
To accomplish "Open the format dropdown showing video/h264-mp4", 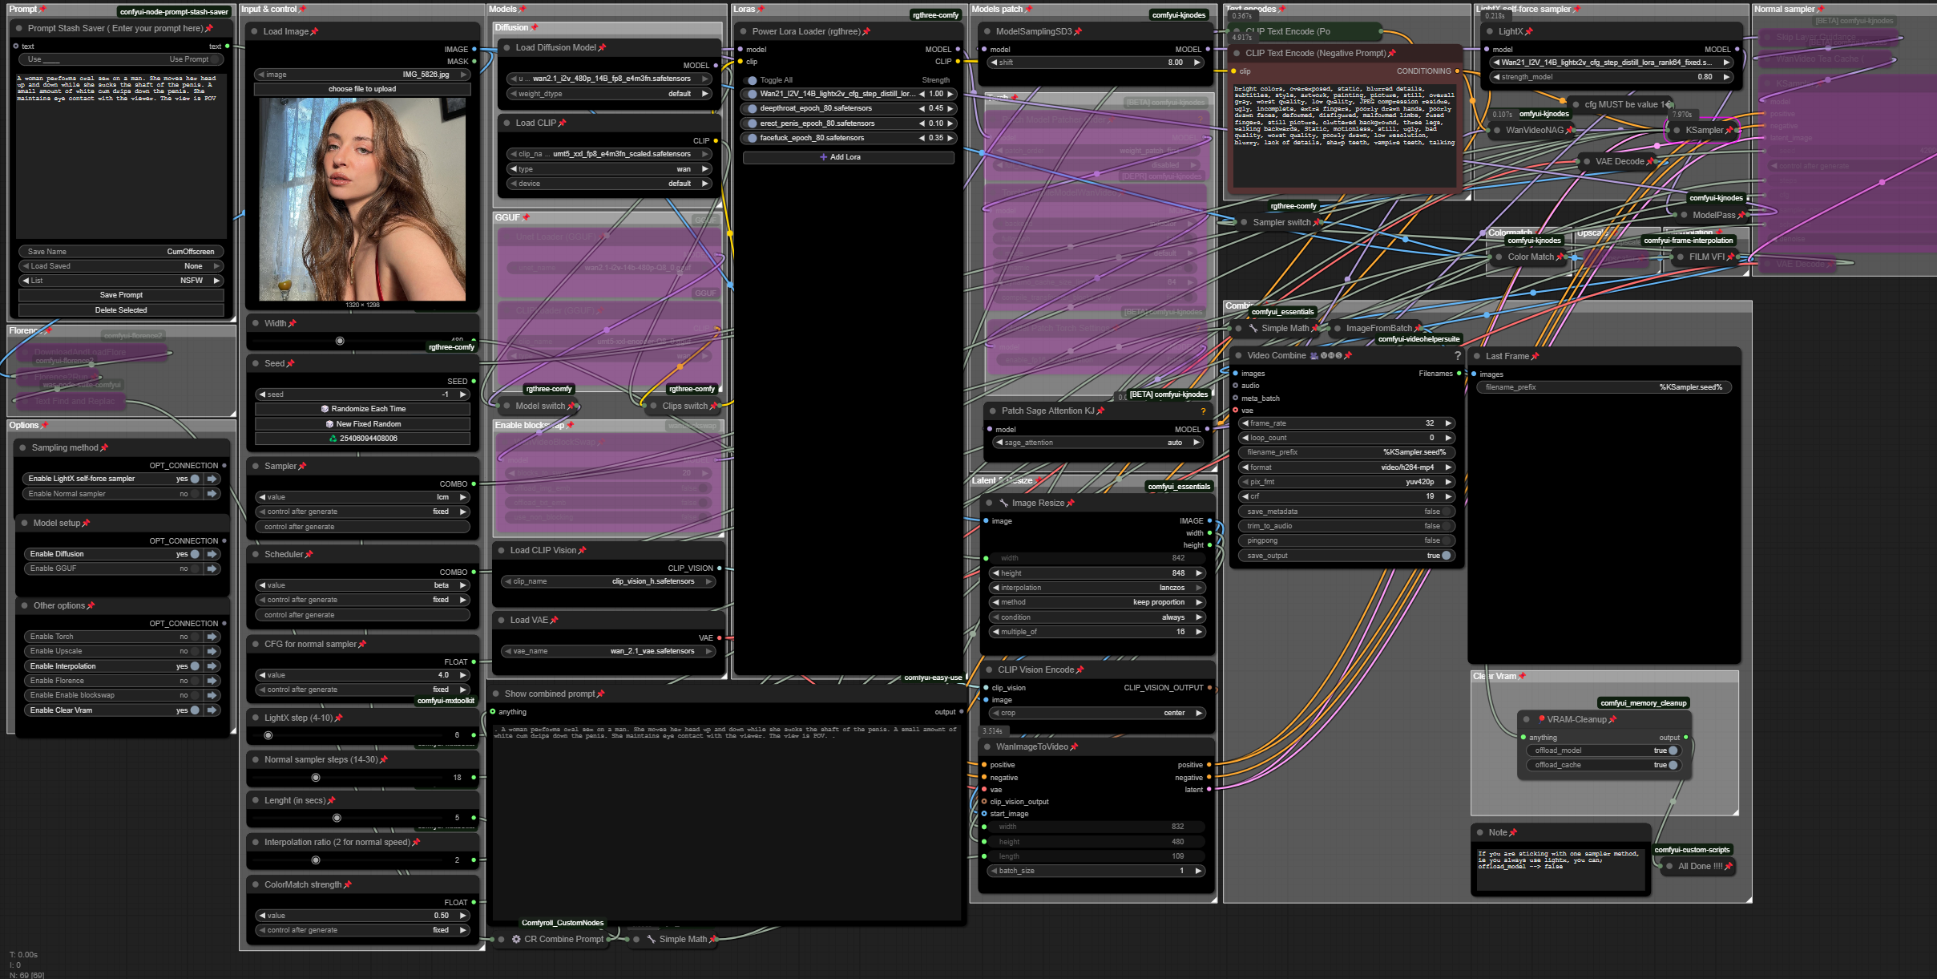I will click(1347, 467).
